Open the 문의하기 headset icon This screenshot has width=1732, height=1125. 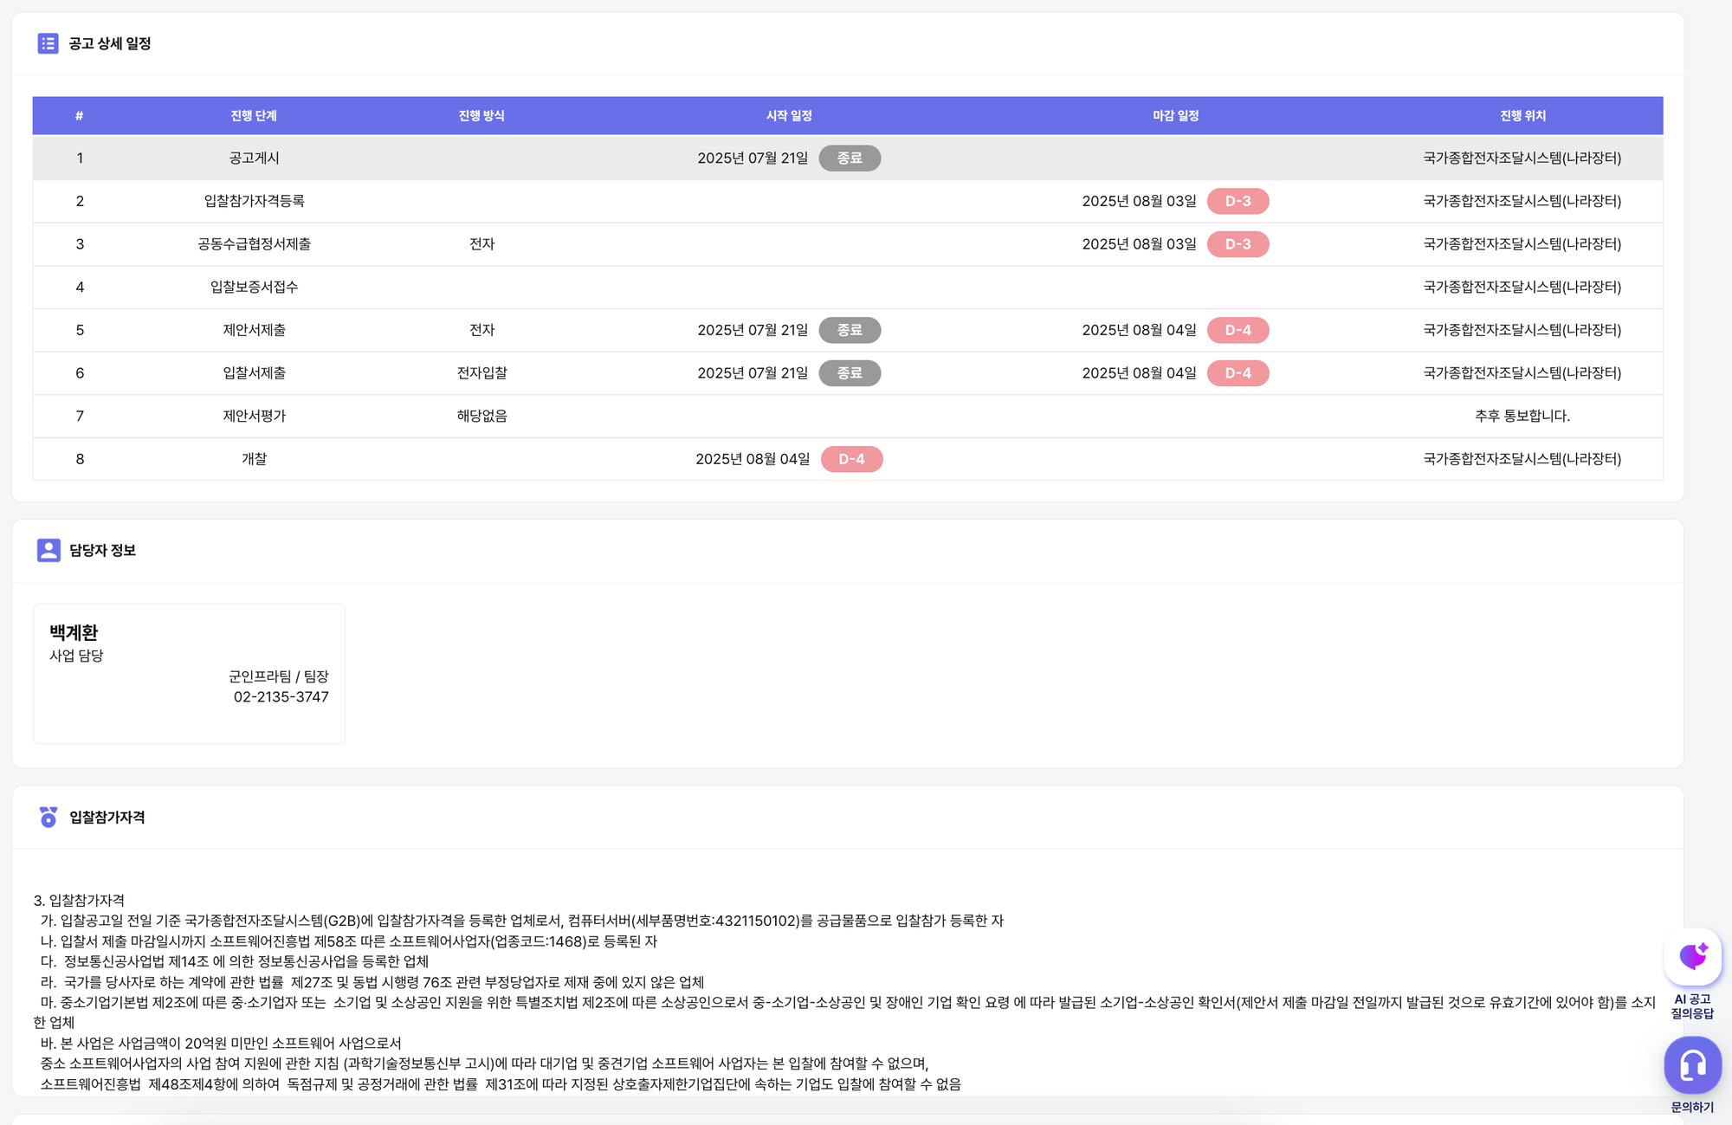point(1692,1065)
